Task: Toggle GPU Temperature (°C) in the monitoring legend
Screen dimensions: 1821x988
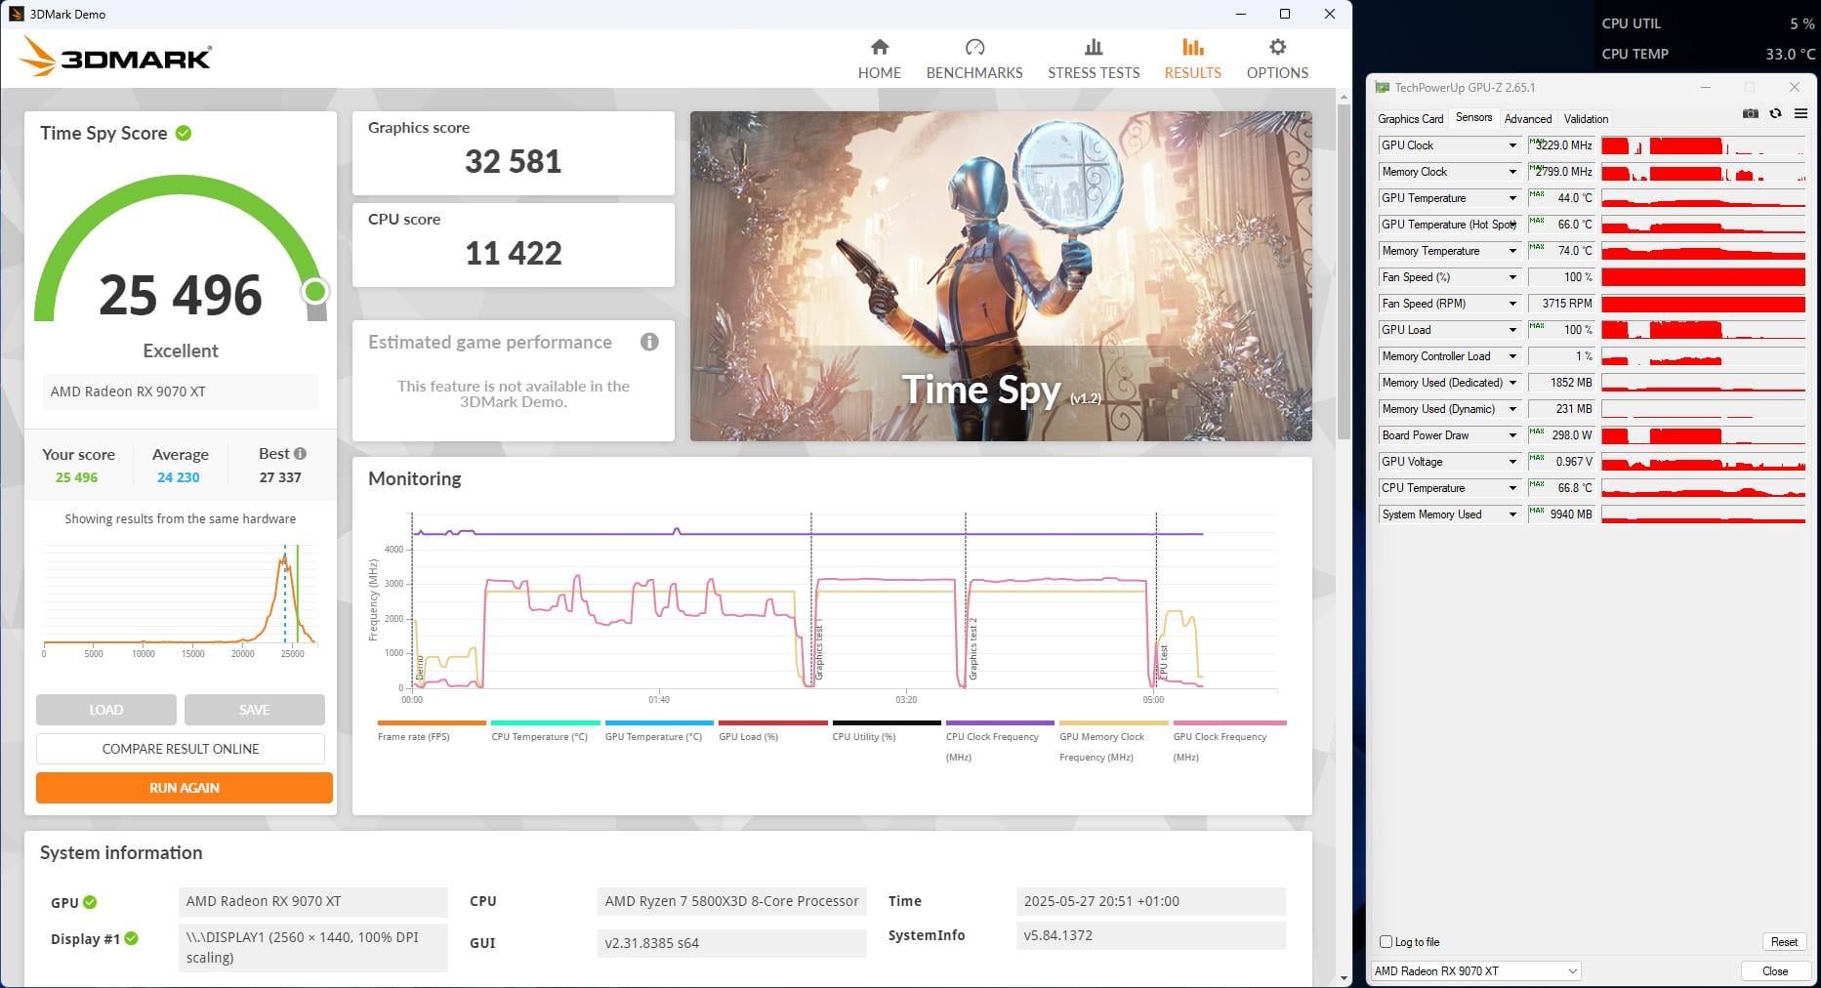Action: (x=658, y=731)
